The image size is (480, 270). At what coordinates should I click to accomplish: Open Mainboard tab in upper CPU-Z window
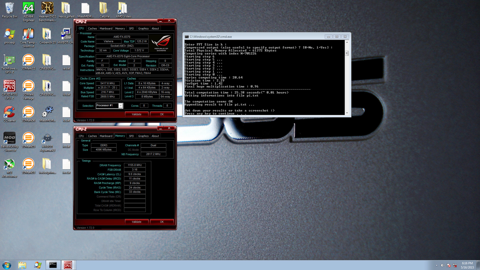[x=106, y=28]
